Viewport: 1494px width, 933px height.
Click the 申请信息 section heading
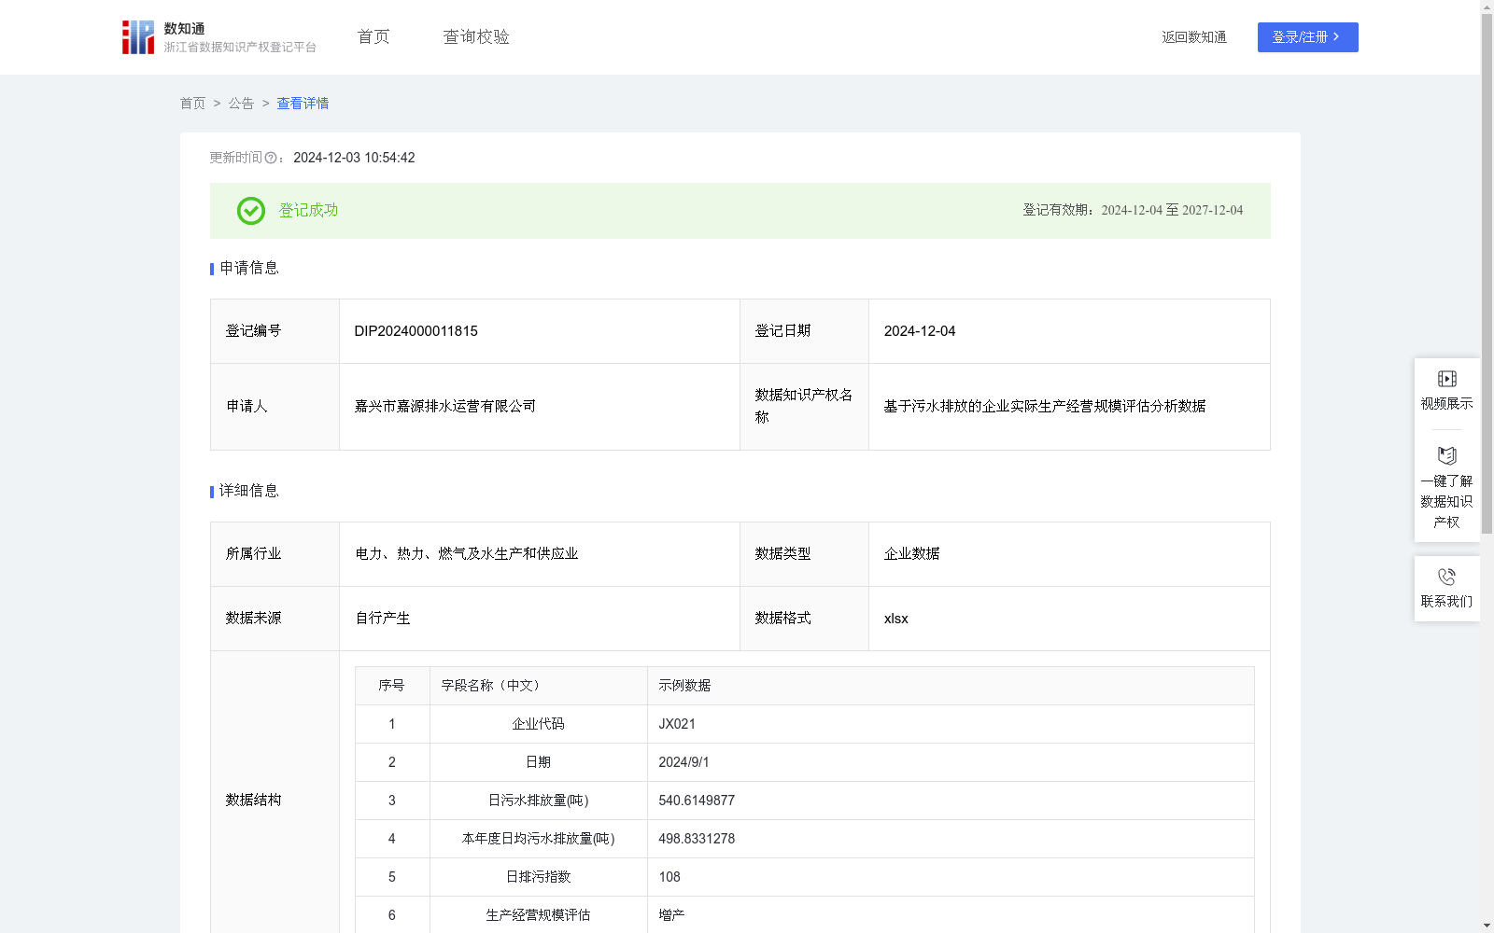pyautogui.click(x=248, y=268)
